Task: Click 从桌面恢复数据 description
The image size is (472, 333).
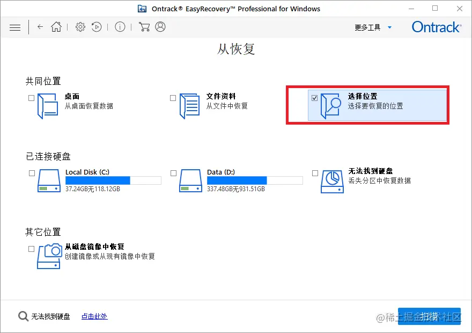Action: click(89, 106)
